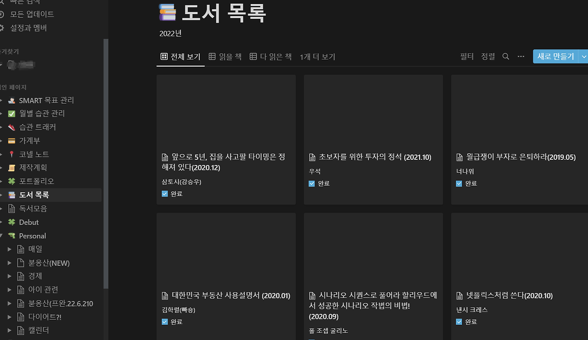Expand the 매일 page in the sidebar
This screenshot has width=588, height=340.
pyautogui.click(x=10, y=249)
